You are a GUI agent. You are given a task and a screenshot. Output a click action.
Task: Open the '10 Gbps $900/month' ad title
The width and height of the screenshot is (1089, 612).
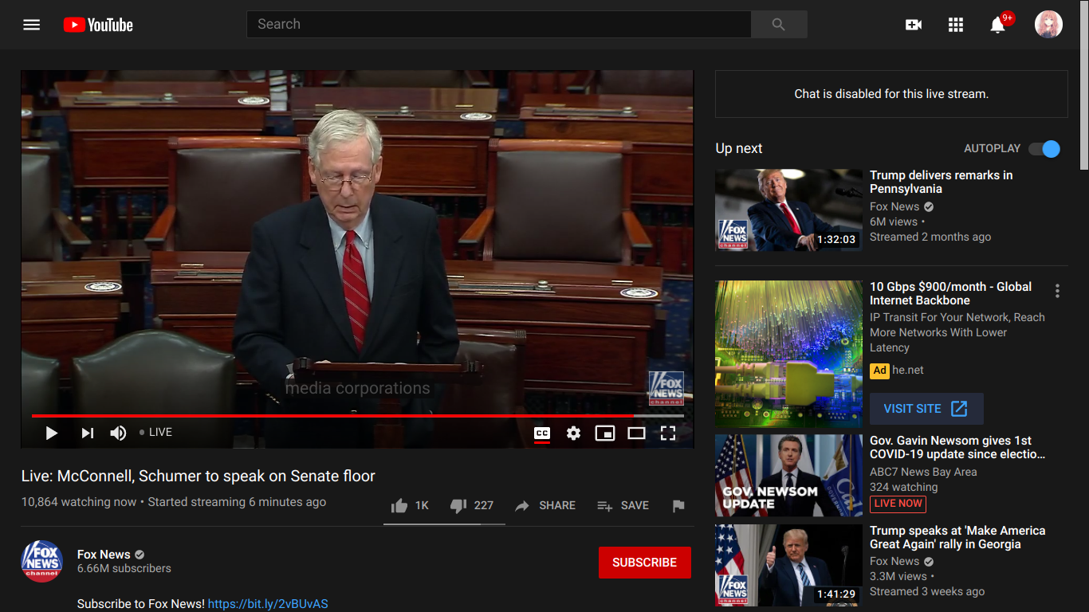tap(950, 293)
